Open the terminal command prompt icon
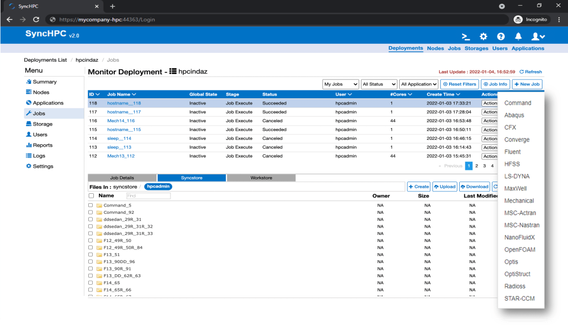The width and height of the screenshot is (568, 327). coord(466,37)
